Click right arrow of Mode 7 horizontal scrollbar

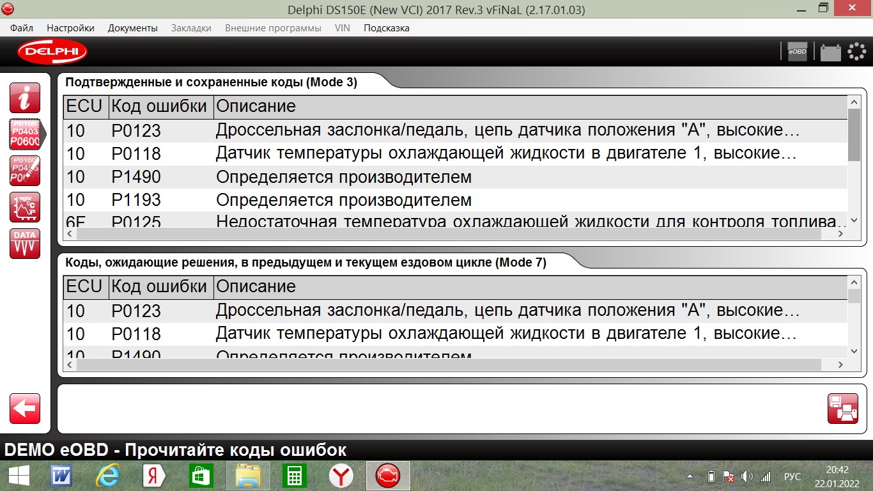tap(841, 364)
